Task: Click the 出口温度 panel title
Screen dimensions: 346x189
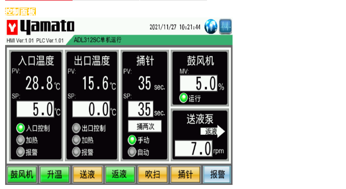Action: 92,60
